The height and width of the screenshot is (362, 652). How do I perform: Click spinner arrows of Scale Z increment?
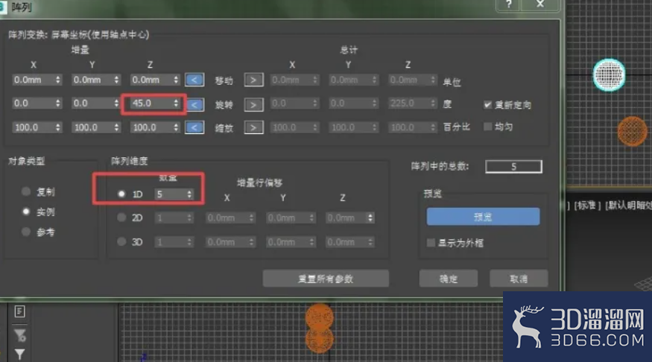point(176,127)
